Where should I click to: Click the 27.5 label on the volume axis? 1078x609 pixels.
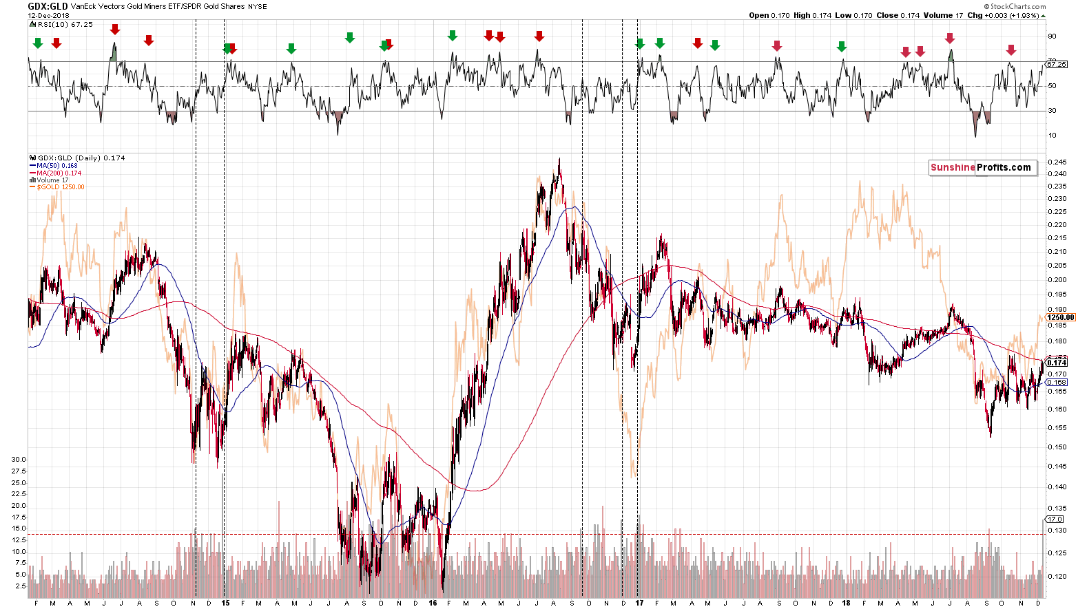pos(19,471)
